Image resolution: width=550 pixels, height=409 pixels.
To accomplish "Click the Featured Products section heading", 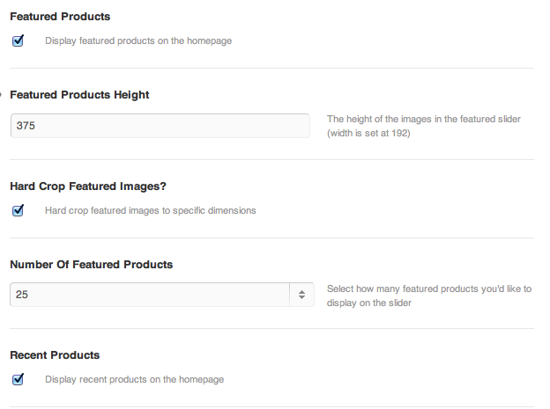I will 60,17.
